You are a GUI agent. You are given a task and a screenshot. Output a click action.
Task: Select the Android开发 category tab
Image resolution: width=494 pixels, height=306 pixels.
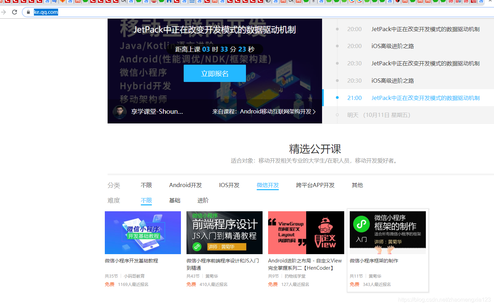[x=185, y=185]
